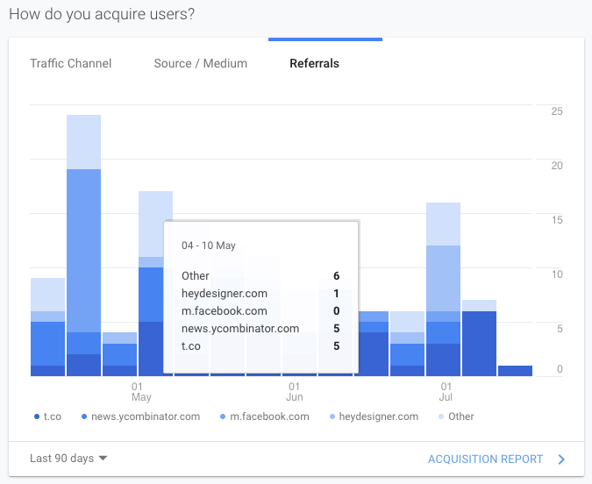Click the tallest bar reaching 24
The image size is (592, 484).
click(84, 246)
